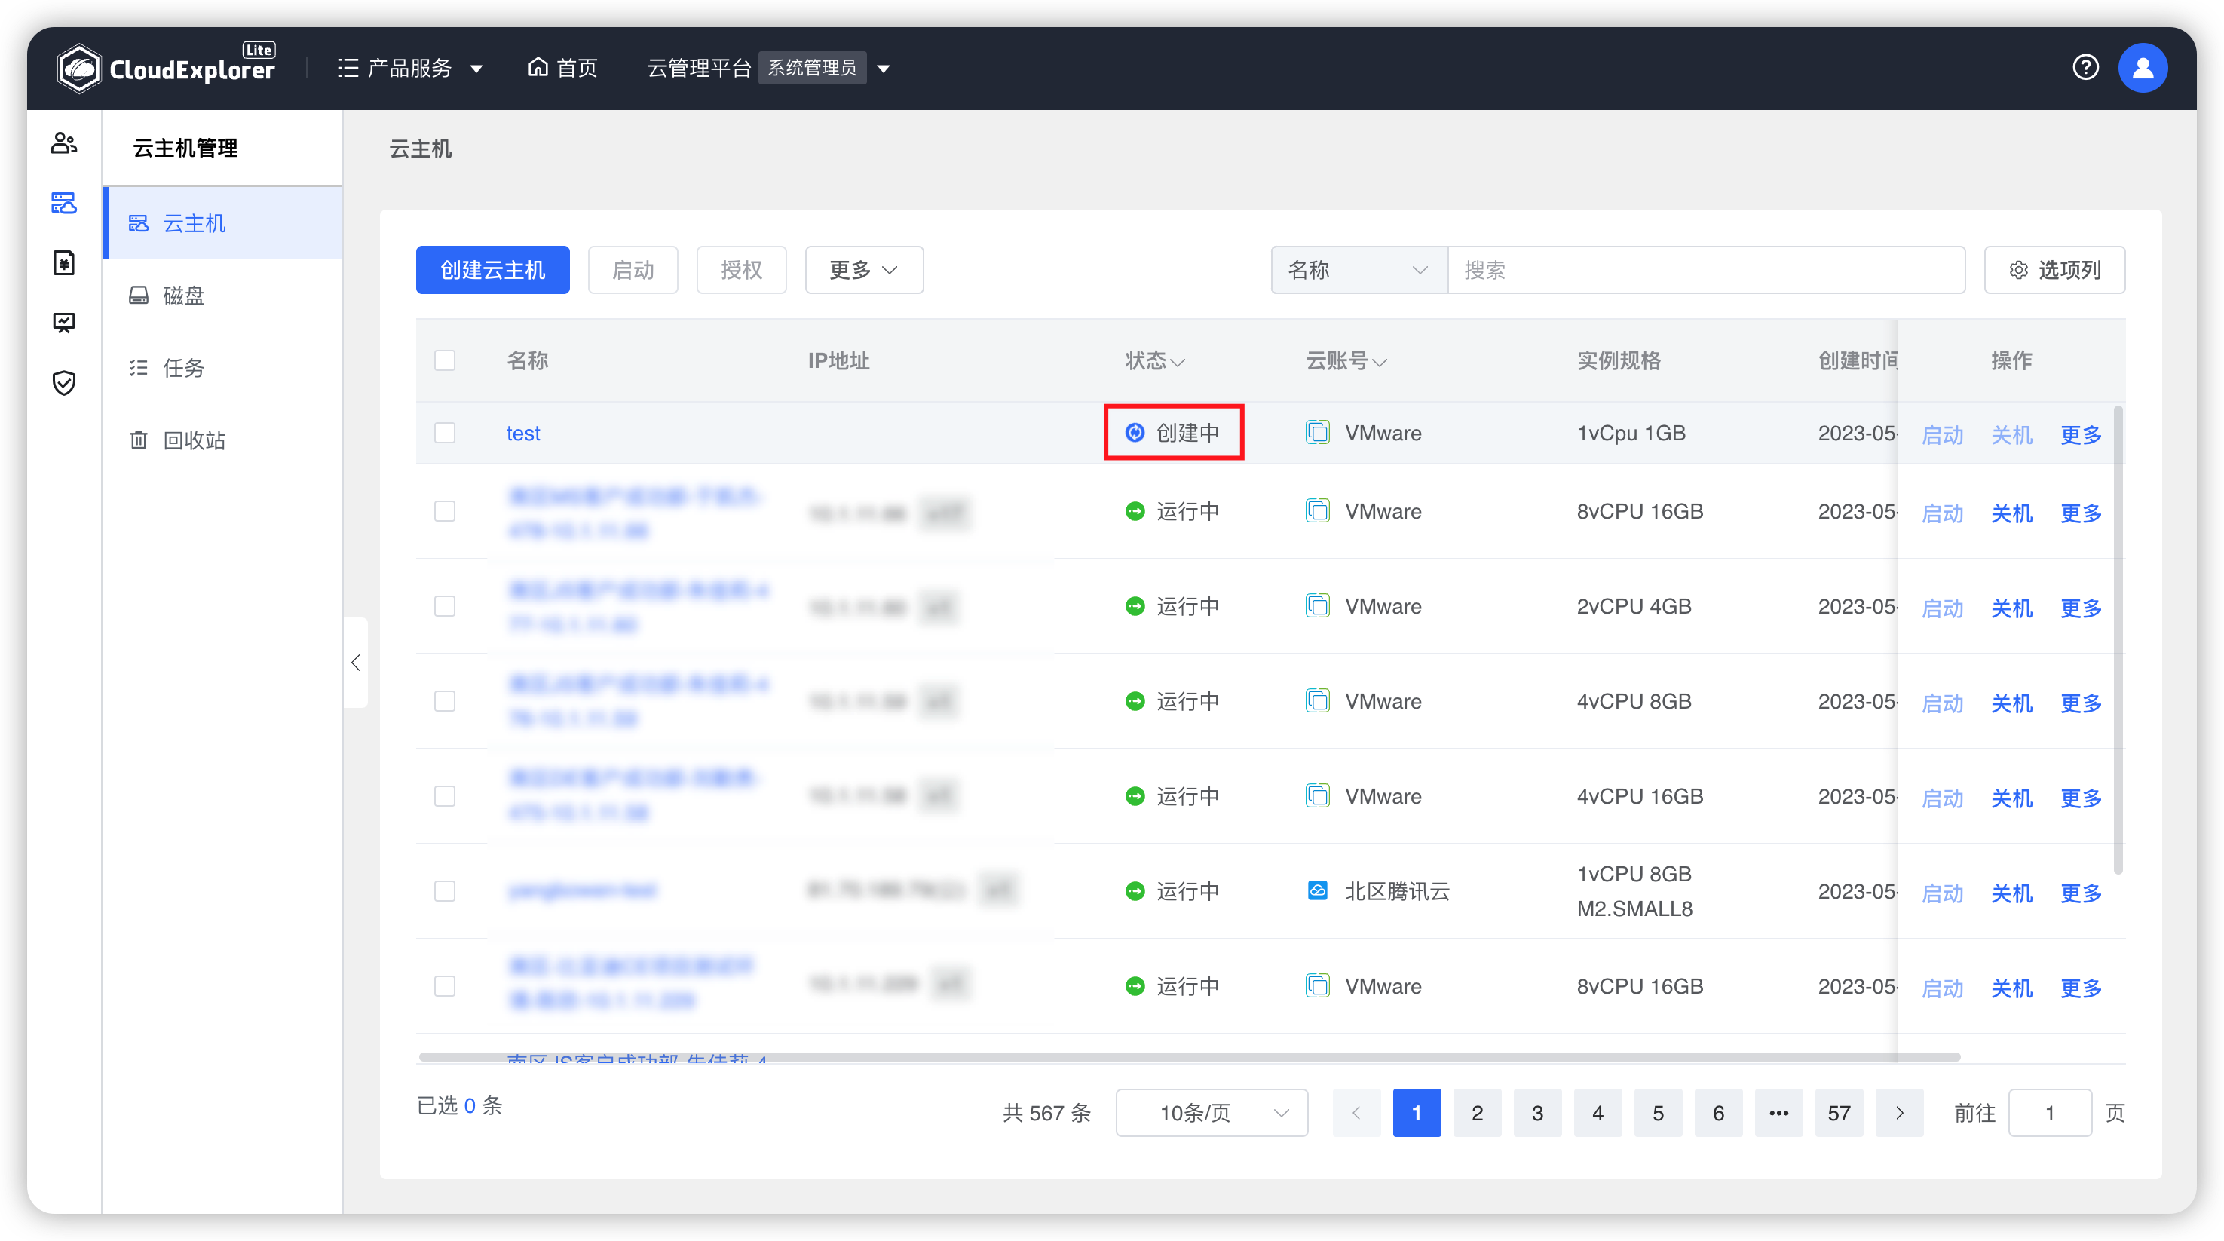Click the green running icon in 北区腾讯云 row

(1135, 890)
